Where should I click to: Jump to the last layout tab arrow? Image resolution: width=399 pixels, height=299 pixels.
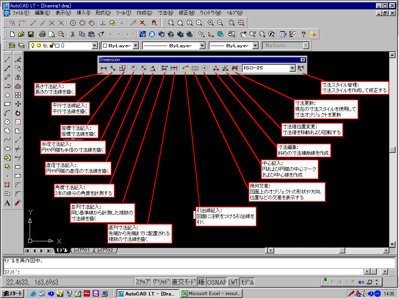[x=48, y=250]
